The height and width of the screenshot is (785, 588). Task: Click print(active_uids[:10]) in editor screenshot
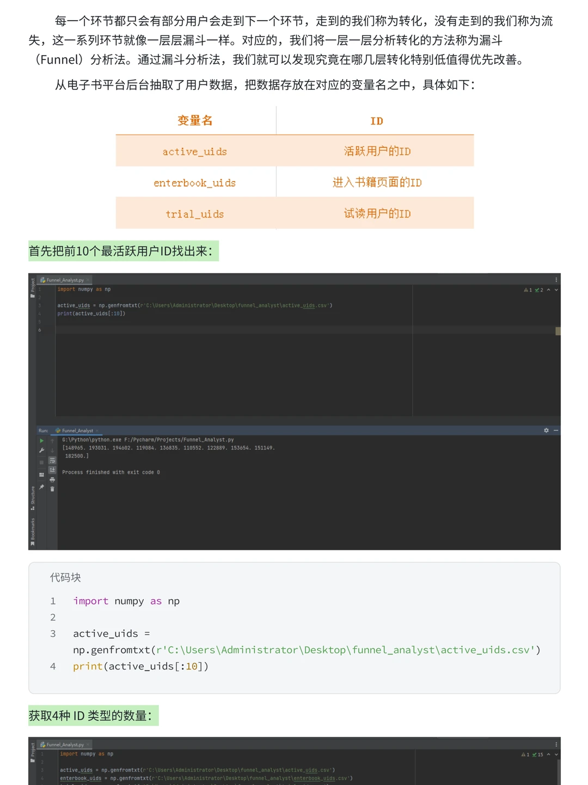[91, 313]
